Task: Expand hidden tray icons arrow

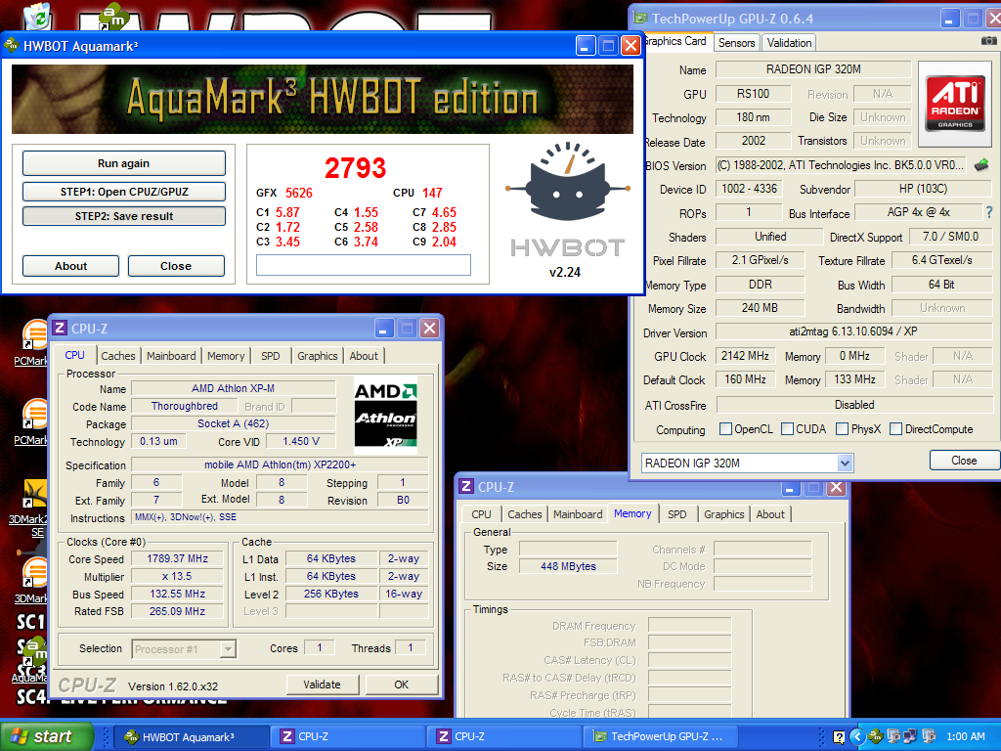Action: pyautogui.click(x=856, y=737)
